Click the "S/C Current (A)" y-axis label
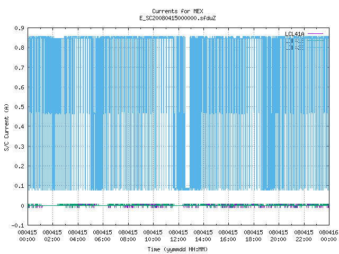Viewport: 339px width, 254px height. pyautogui.click(x=6, y=127)
